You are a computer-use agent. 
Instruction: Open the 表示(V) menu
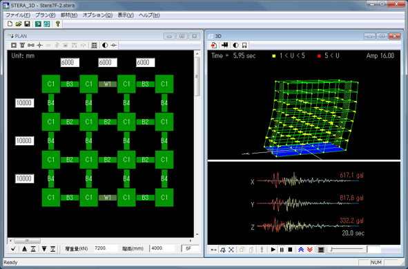coord(126,15)
